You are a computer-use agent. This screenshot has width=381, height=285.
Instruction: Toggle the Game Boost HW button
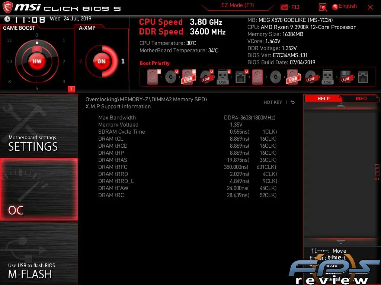[37, 61]
